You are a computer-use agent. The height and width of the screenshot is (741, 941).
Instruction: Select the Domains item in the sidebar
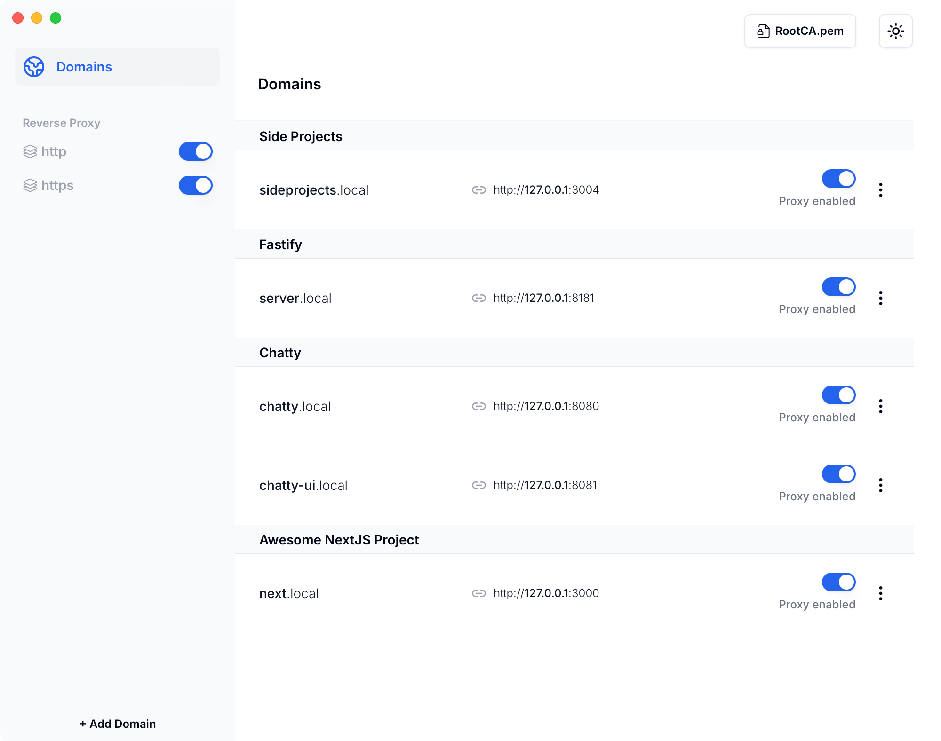coord(84,67)
